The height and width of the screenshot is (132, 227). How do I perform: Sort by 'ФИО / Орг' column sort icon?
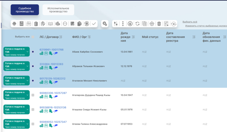pyautogui.click(x=89, y=37)
